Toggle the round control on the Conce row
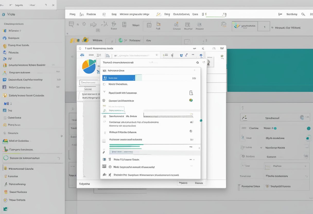313x214 pixels. [191, 100]
